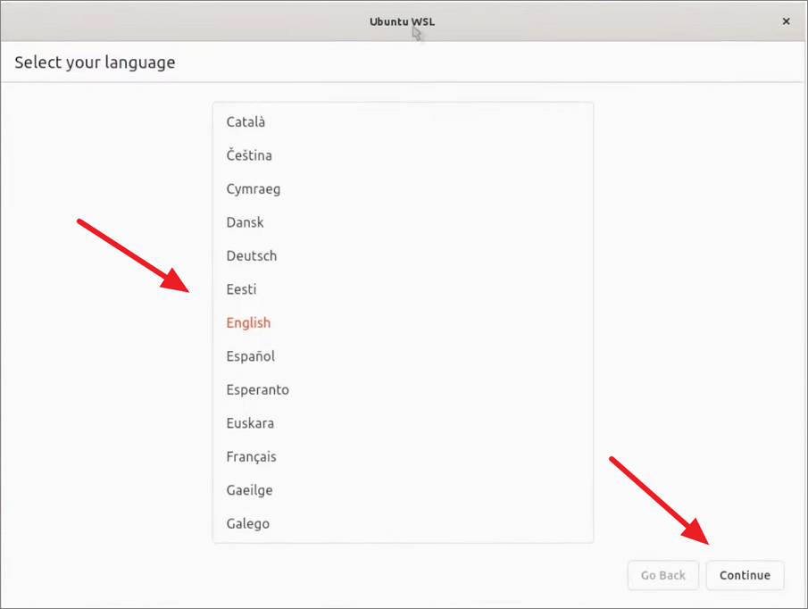Choose Čeština as the language
Image resolution: width=808 pixels, height=609 pixels.
pyautogui.click(x=403, y=155)
